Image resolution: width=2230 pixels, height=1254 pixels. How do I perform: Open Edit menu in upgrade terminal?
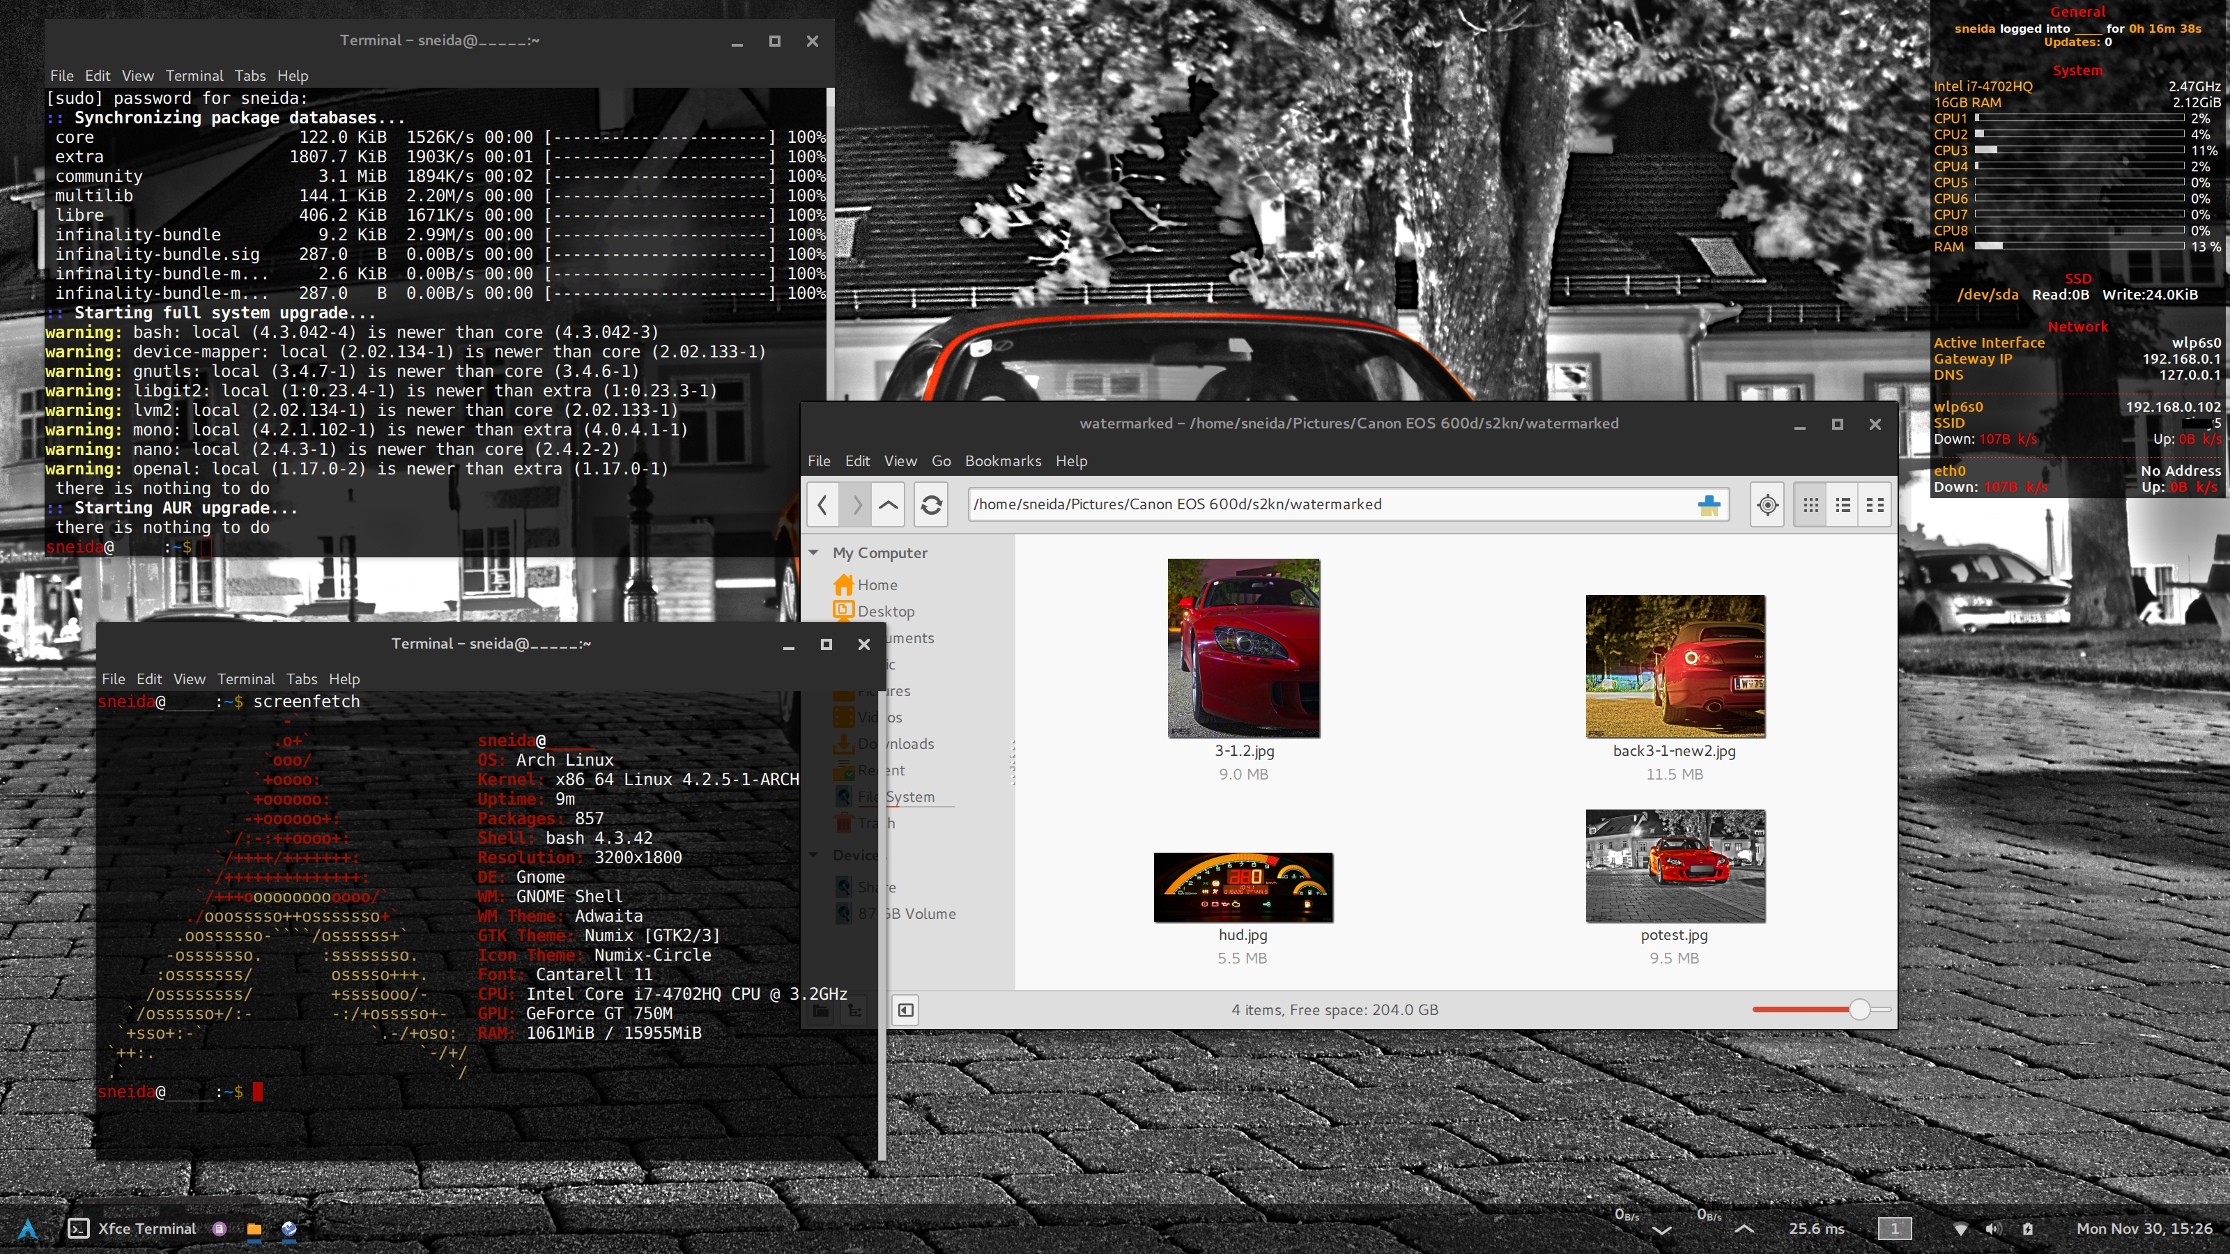pyautogui.click(x=97, y=76)
